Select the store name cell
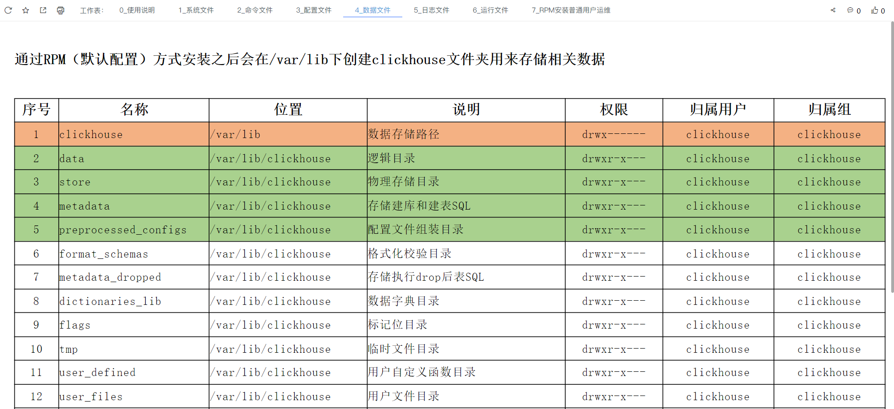 pyautogui.click(x=134, y=182)
